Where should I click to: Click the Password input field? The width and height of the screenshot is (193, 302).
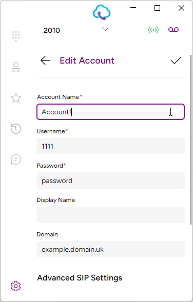[111, 180]
